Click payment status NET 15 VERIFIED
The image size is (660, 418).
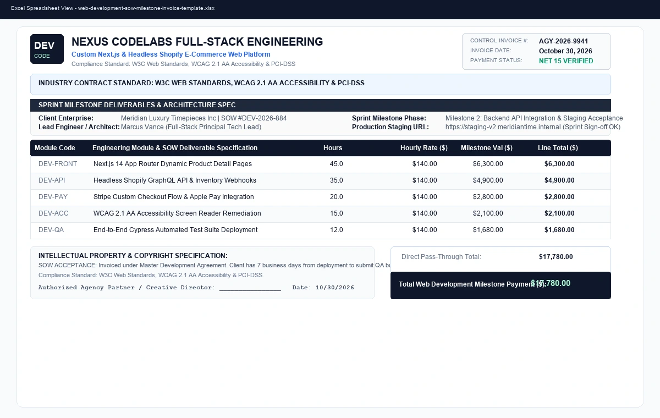(x=566, y=61)
